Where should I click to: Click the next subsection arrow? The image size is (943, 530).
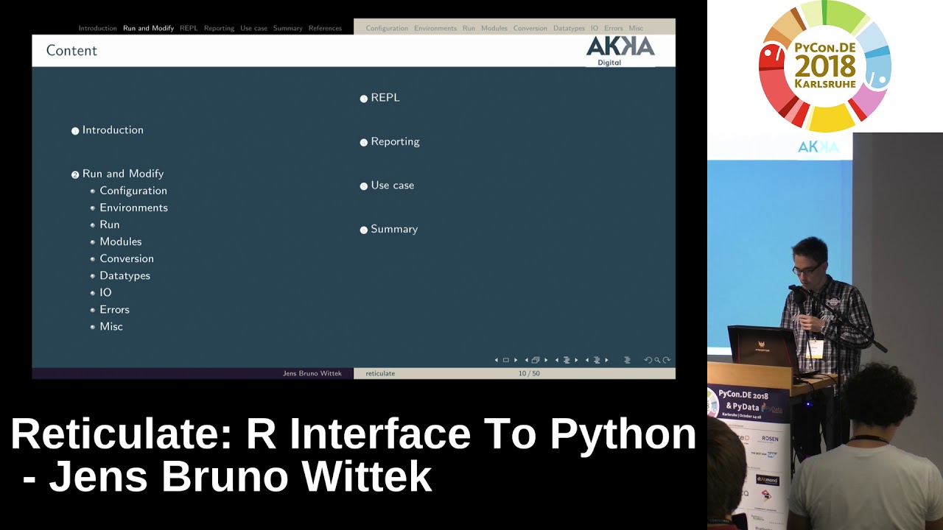pyautogui.click(x=576, y=360)
